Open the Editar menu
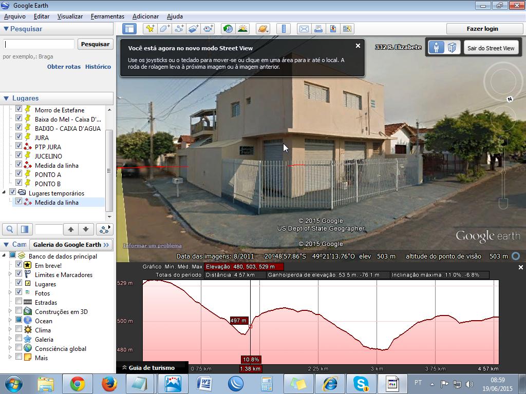The width and height of the screenshot is (526, 394). point(41,16)
